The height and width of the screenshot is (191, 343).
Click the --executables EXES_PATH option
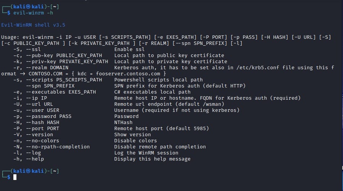click(61, 92)
